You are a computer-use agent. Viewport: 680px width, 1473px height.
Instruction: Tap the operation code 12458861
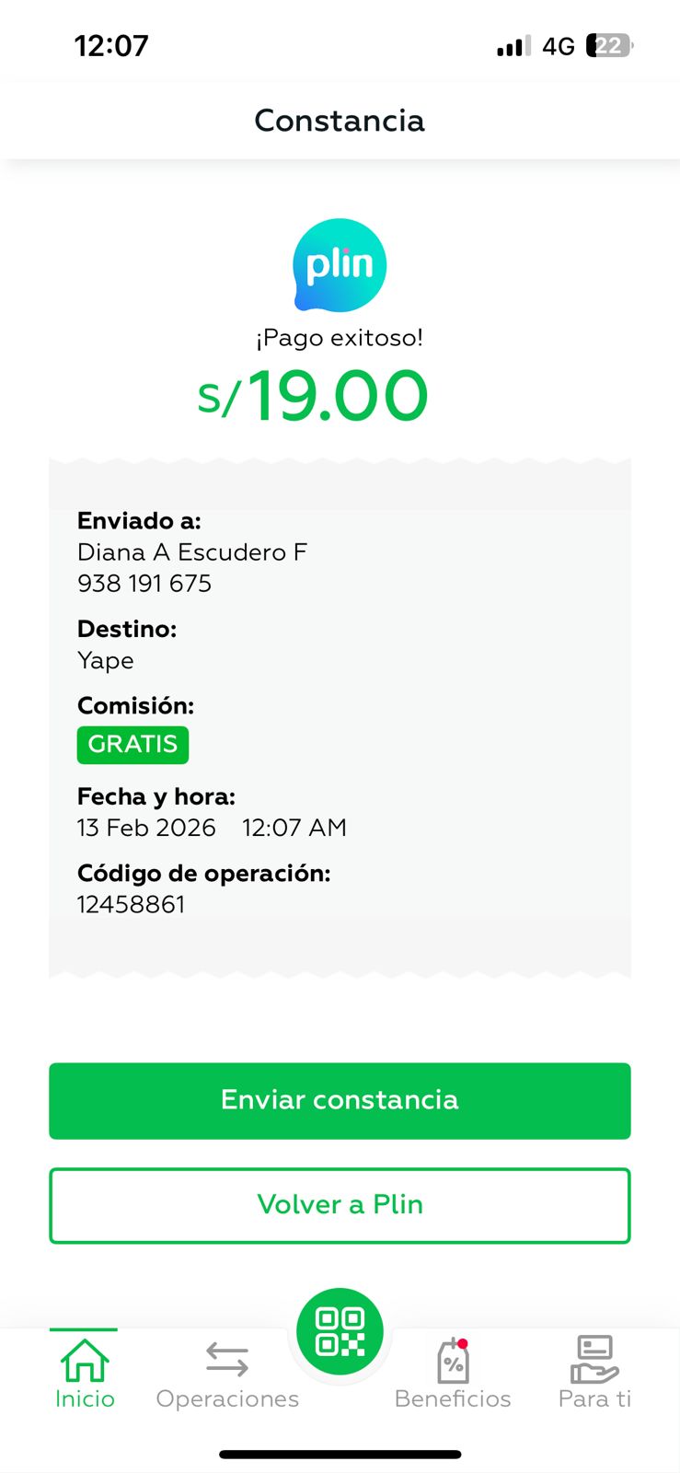click(x=131, y=904)
